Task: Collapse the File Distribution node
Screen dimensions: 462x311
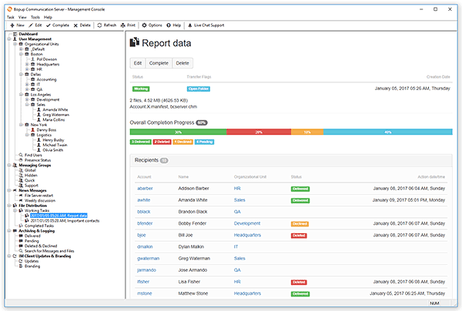Action: click(9, 206)
